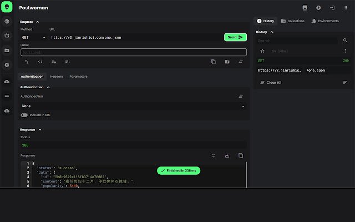355x222 pixels.
Task: Select the History tab
Action: click(x=265, y=21)
